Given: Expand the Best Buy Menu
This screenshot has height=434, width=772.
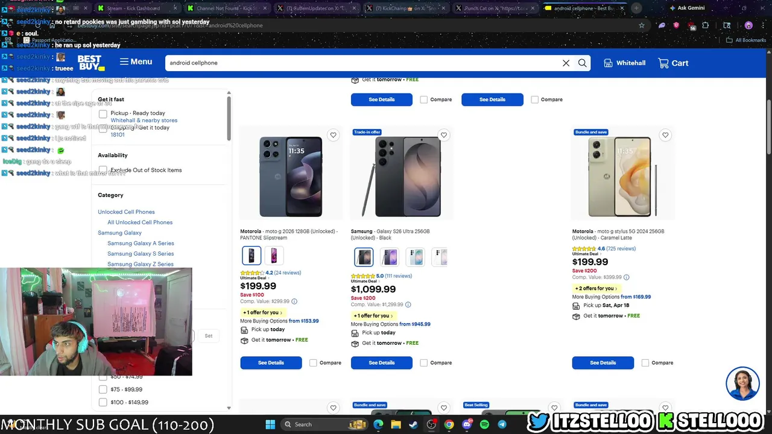Looking at the screenshot, I should click(x=136, y=61).
